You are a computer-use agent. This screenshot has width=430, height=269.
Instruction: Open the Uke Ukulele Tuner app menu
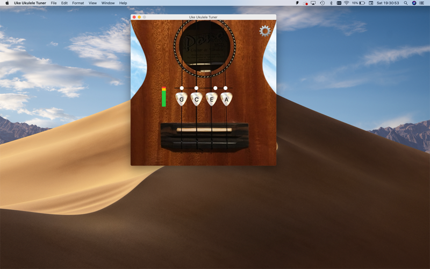click(x=30, y=3)
